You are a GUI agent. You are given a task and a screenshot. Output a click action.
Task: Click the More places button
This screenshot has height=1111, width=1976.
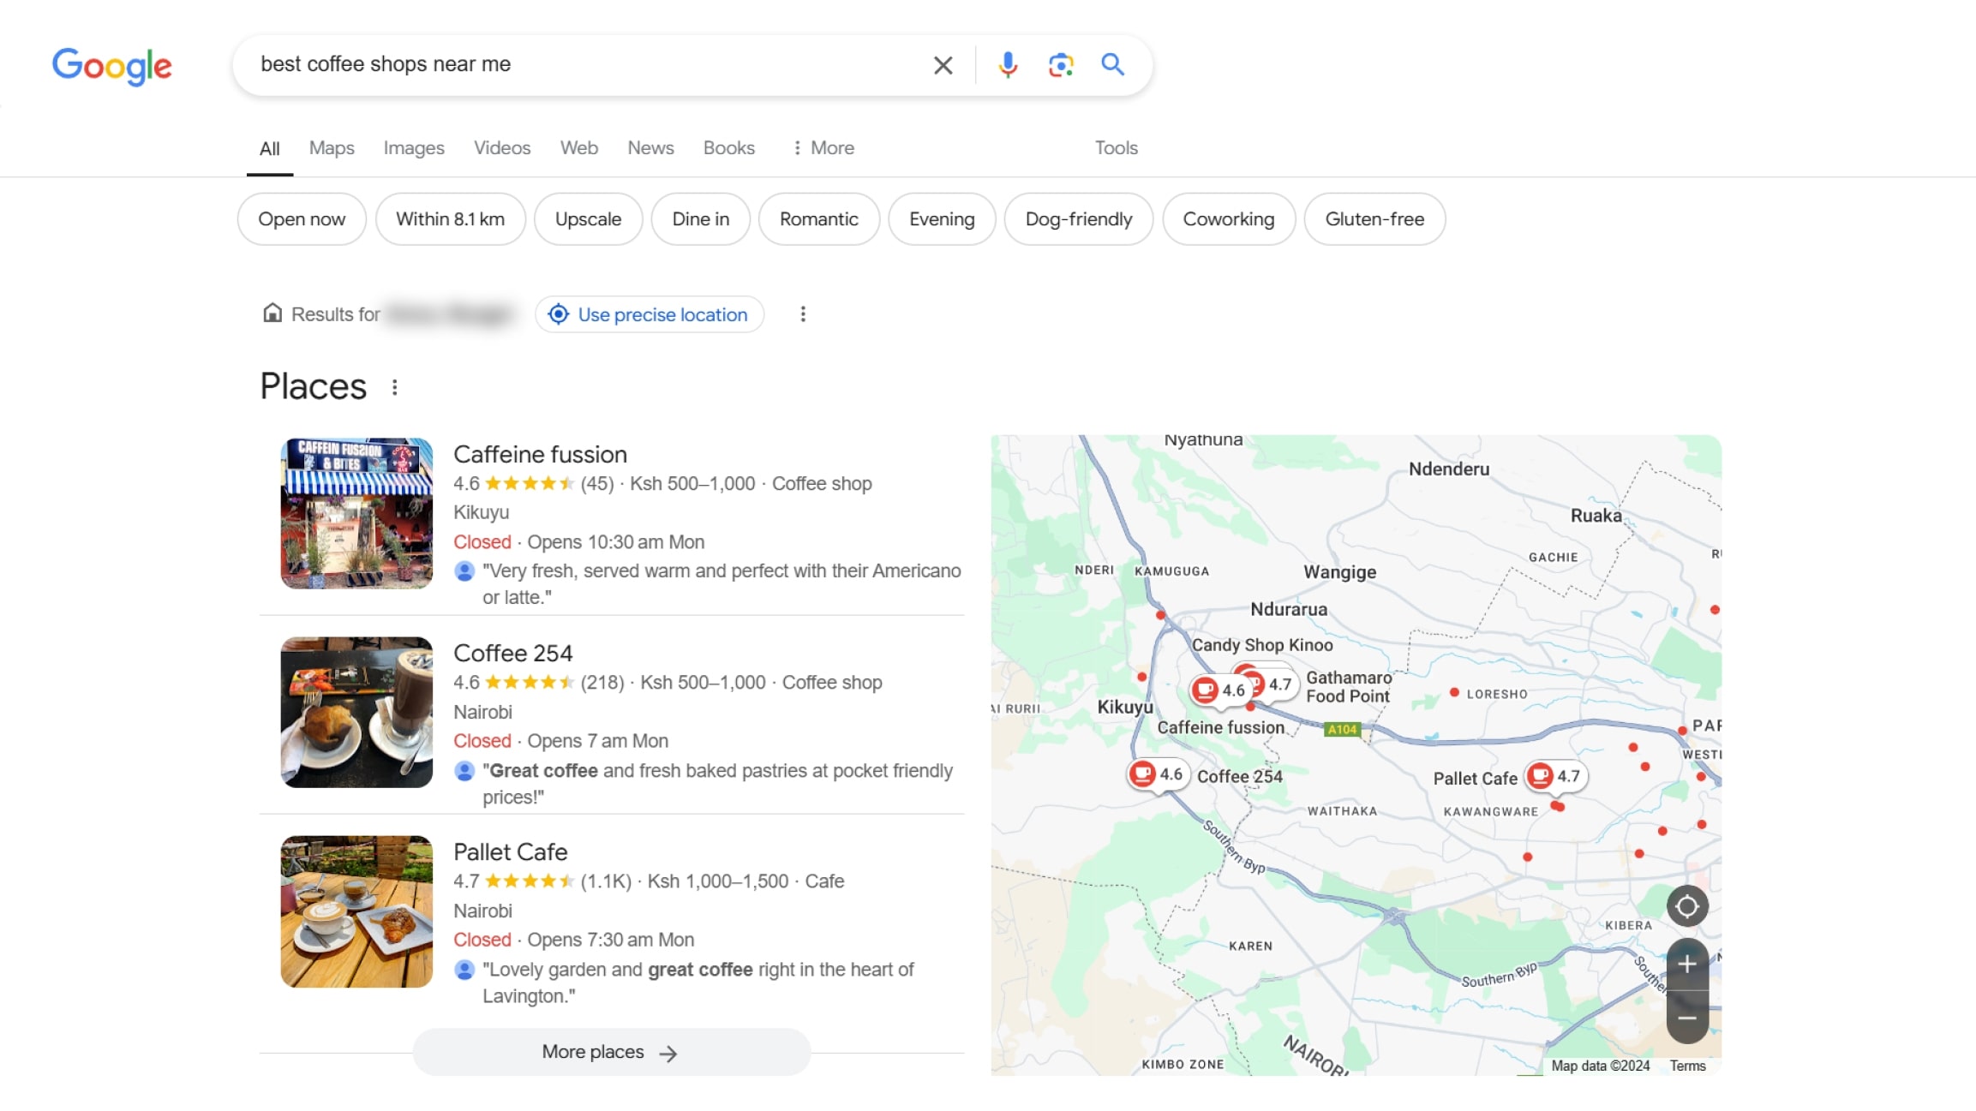coord(611,1052)
